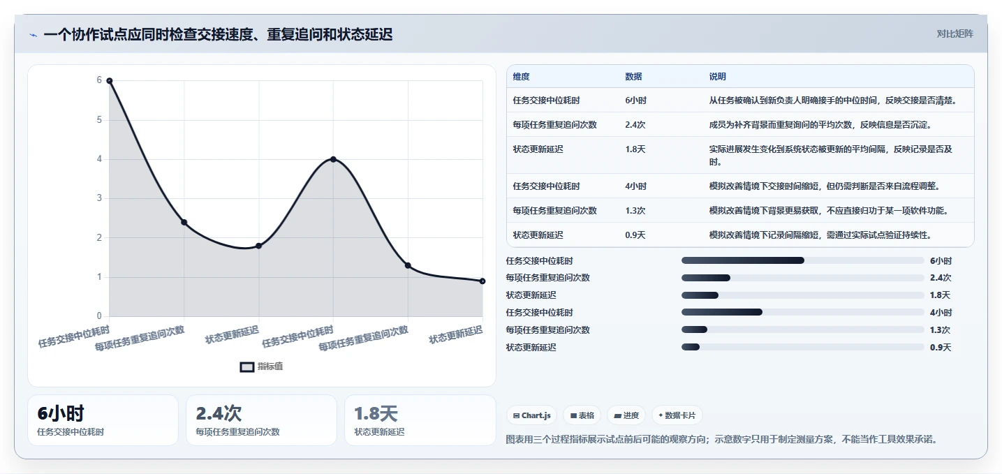Open the 2.4次 KPI card
1002x474 pixels.
tap(262, 420)
